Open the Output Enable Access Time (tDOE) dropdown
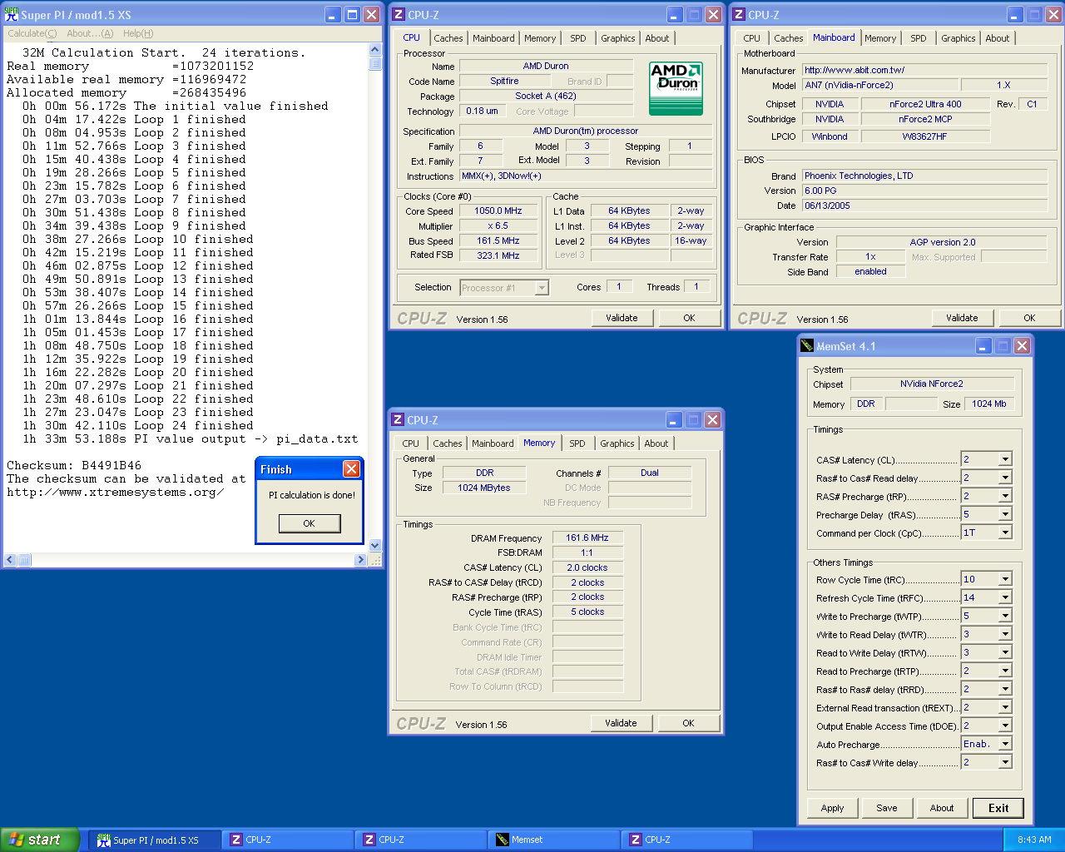This screenshot has width=1065, height=852. pos(1005,726)
